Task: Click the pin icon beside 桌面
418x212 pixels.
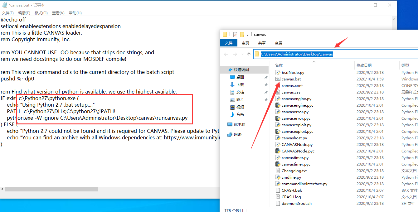Action: (266, 77)
